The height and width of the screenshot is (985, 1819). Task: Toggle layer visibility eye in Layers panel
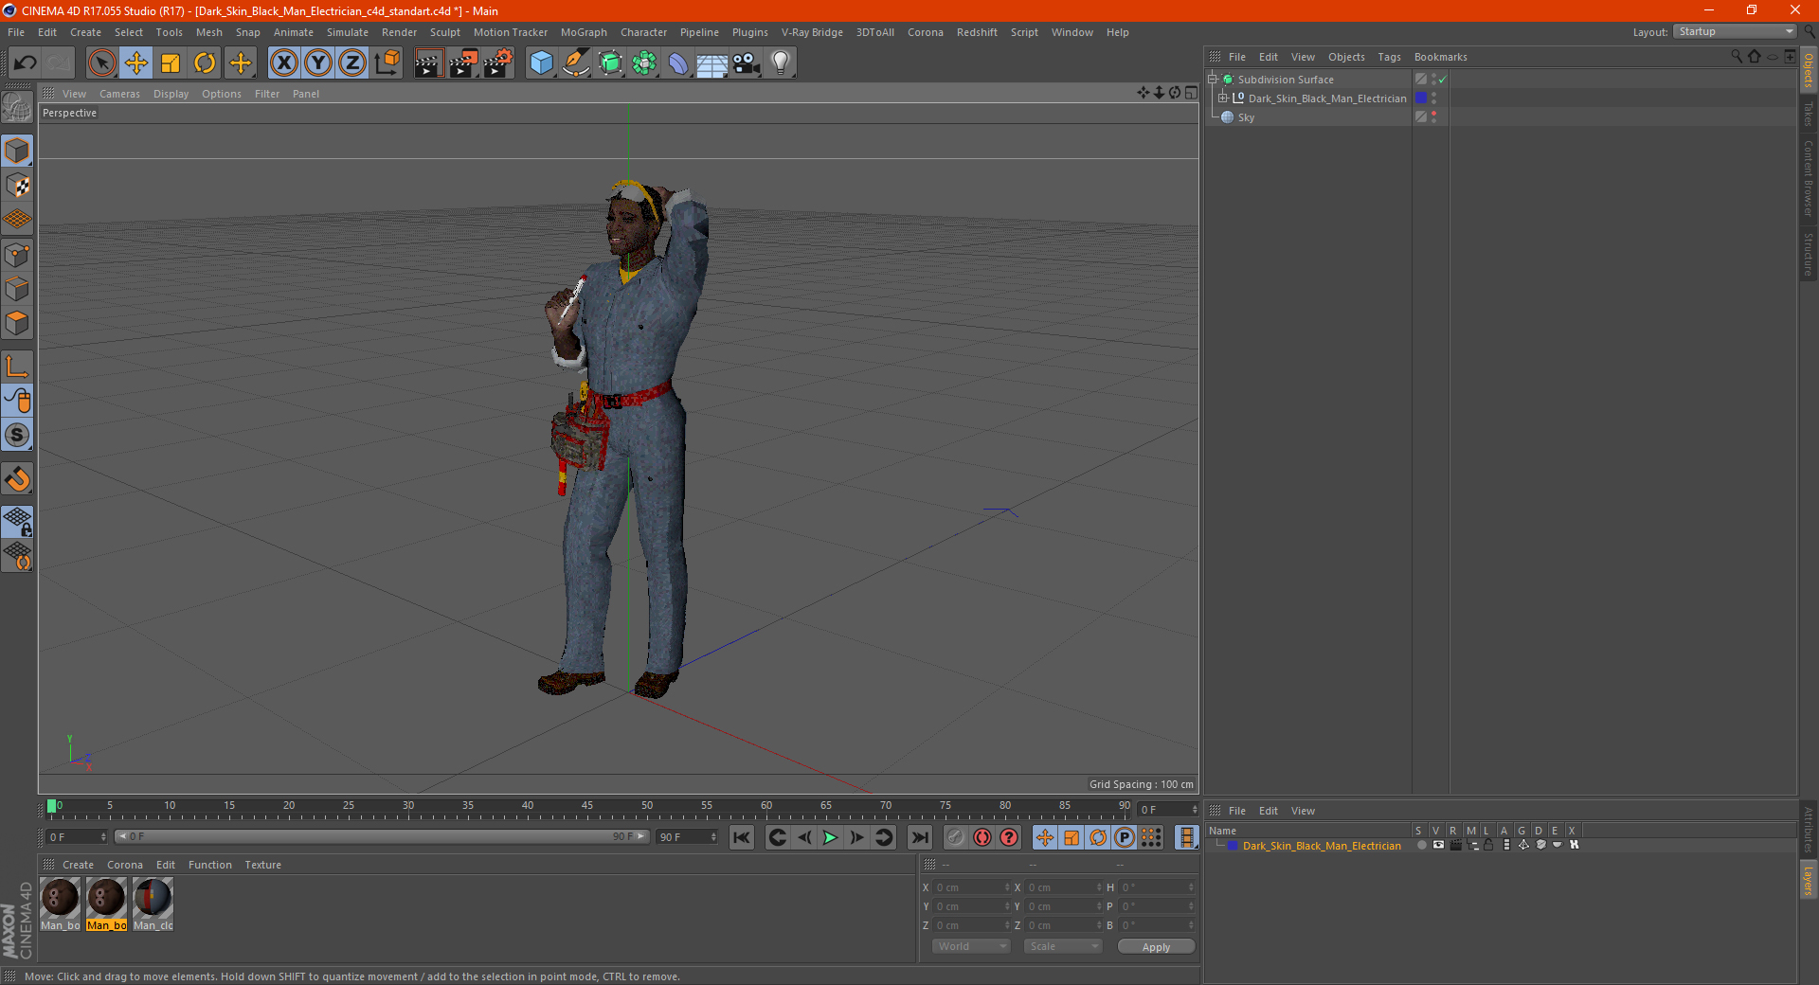pos(1438,845)
